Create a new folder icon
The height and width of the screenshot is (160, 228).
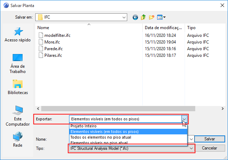click(152, 18)
